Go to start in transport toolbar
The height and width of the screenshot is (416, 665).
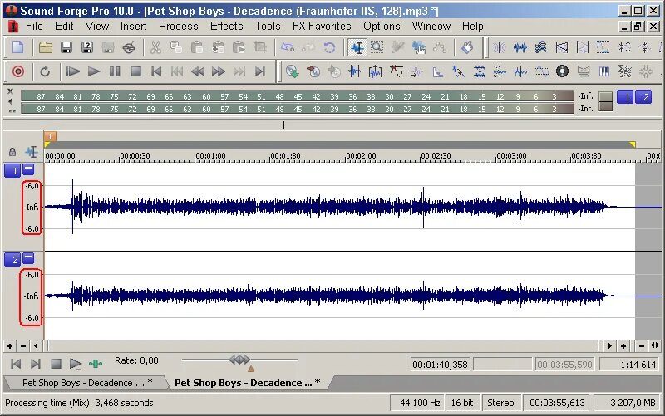[x=156, y=71]
